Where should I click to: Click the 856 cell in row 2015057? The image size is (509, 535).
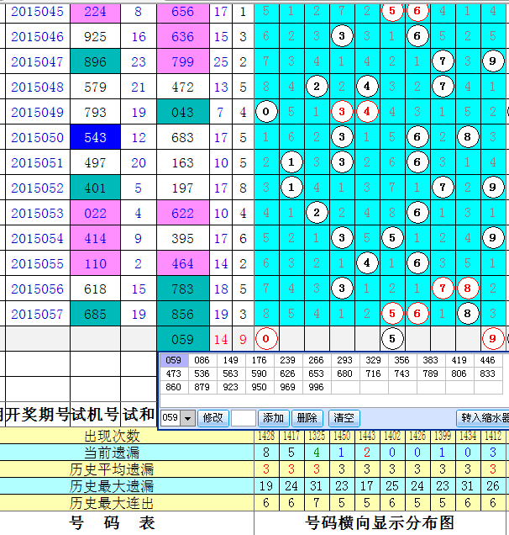(x=183, y=314)
